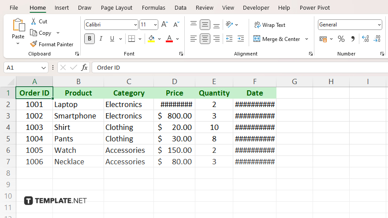Apply borders with the borders icon
Screen dimensions: 388x218
coord(132,39)
